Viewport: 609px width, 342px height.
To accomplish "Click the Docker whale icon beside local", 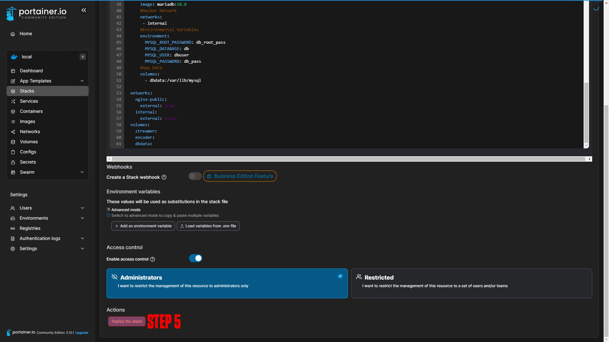I will (14, 57).
